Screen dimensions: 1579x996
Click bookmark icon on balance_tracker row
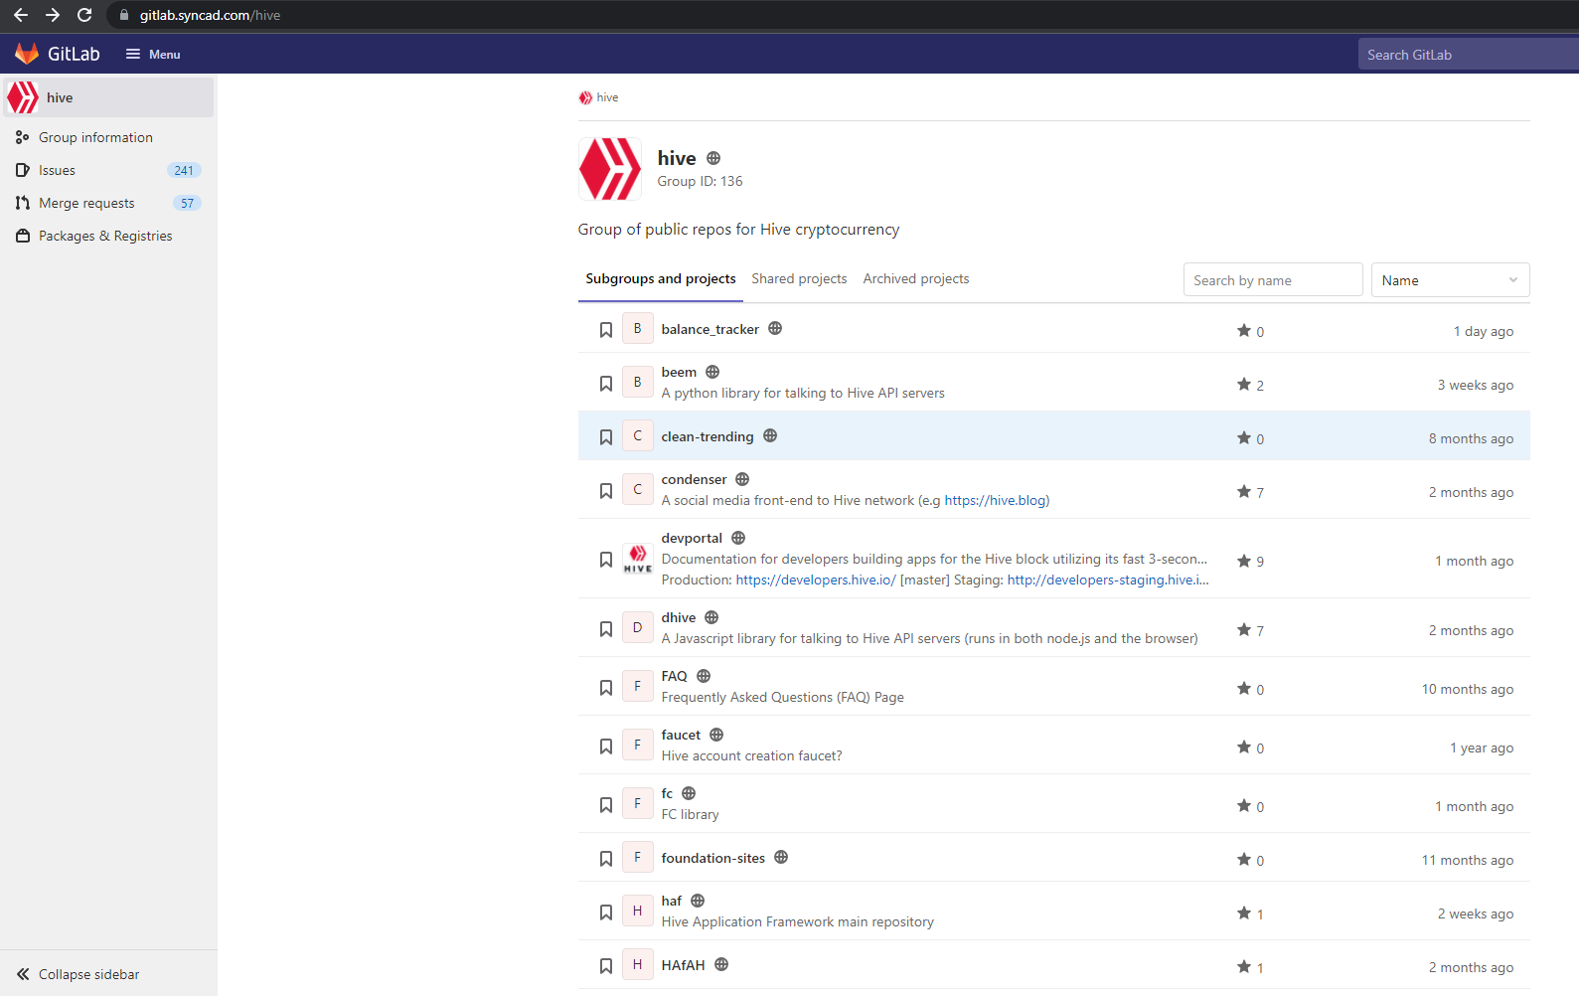tap(606, 330)
